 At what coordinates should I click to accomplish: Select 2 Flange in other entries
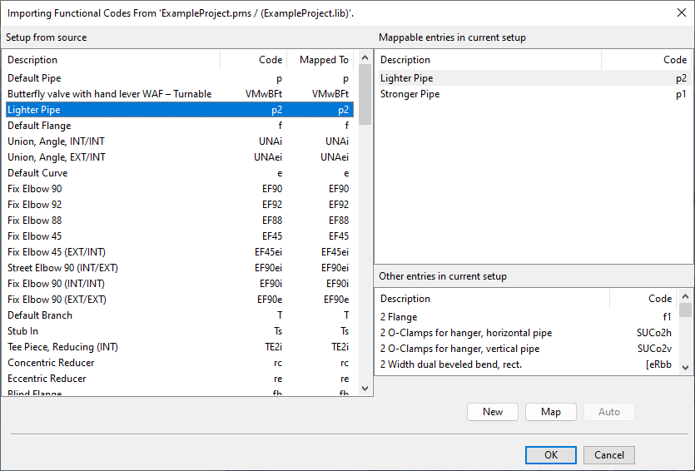[x=399, y=317]
